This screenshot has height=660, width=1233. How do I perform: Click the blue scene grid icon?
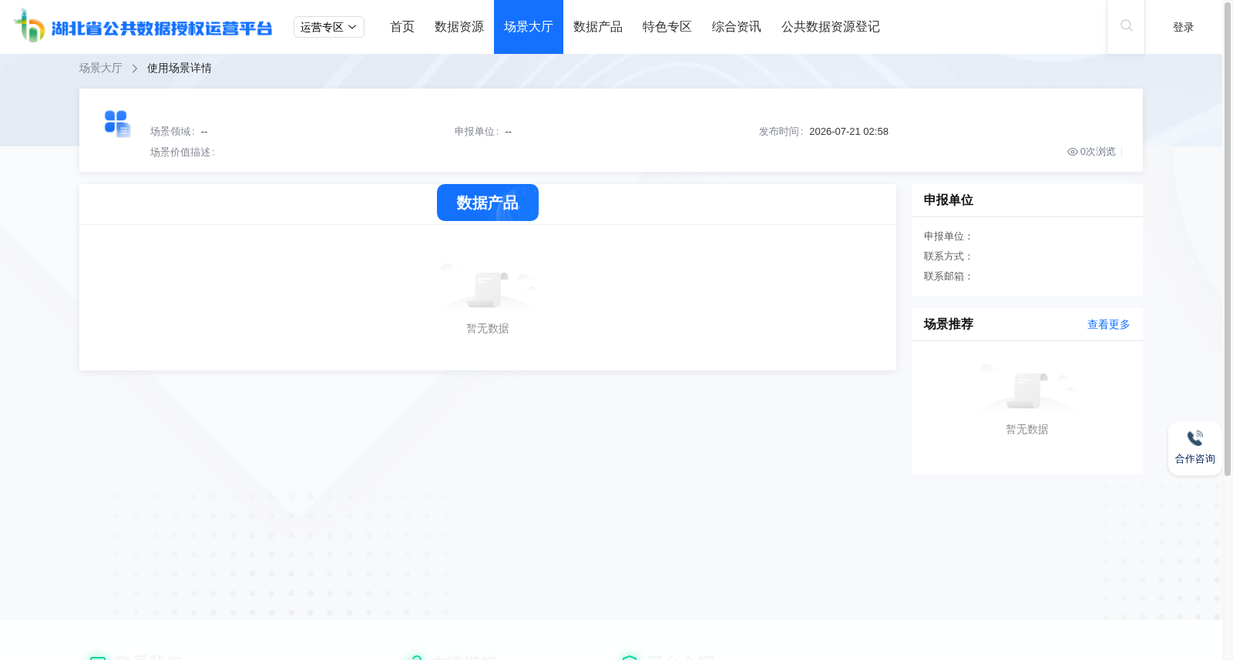(x=117, y=124)
